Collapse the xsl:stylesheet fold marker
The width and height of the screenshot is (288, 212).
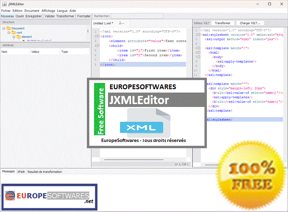click(x=199, y=35)
